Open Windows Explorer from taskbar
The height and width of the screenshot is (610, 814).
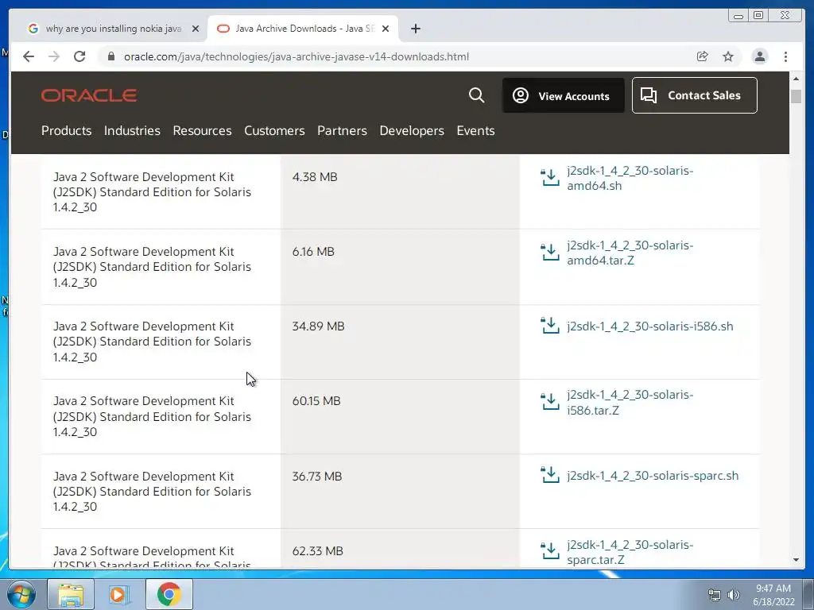tap(71, 594)
